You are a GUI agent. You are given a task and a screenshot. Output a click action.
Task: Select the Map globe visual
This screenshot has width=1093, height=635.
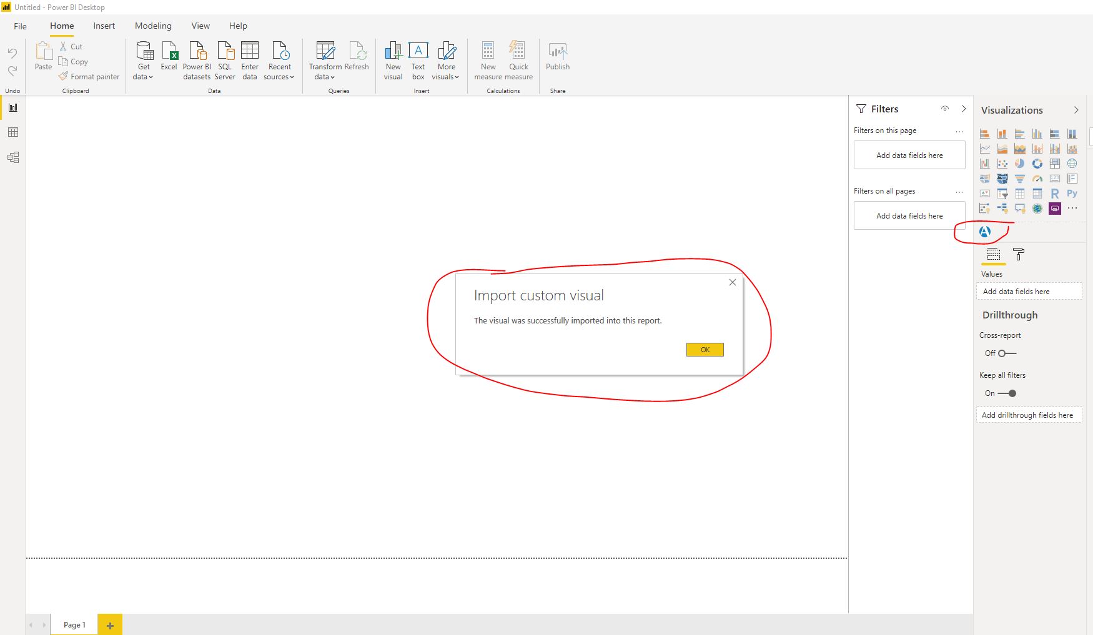(x=1072, y=164)
